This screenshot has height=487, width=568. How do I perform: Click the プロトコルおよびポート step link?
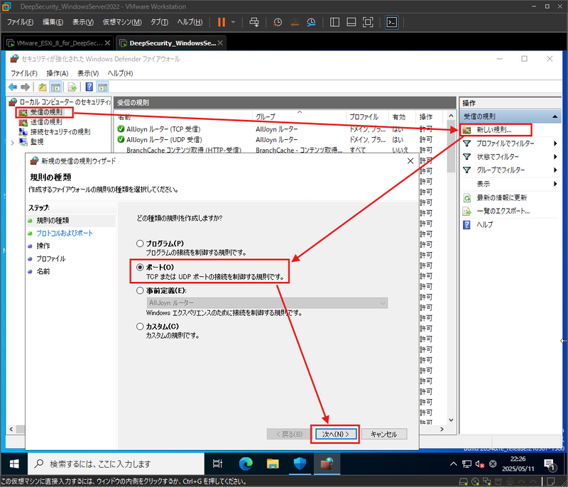65,233
